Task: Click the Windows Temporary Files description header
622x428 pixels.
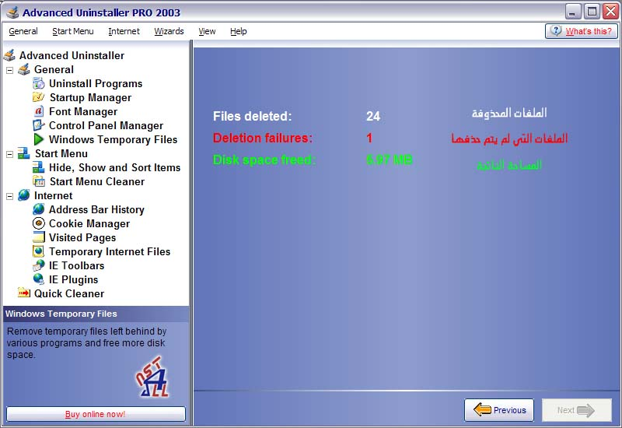Action: (x=96, y=314)
